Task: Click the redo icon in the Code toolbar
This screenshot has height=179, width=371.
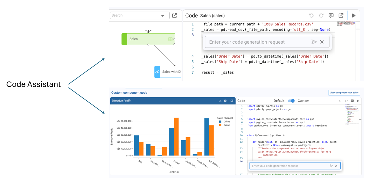Action: pos(321,15)
